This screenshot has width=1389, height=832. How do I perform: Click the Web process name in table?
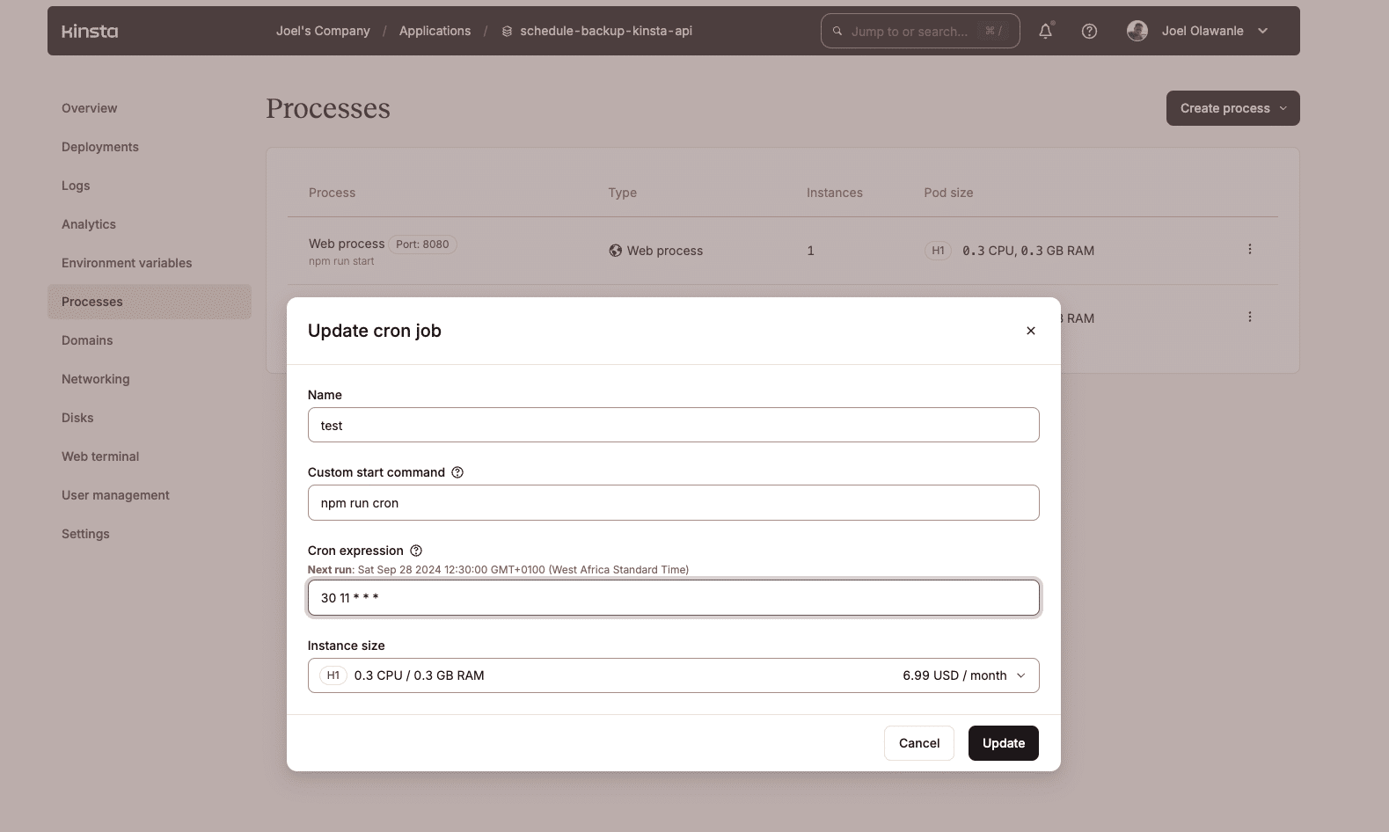point(347,244)
